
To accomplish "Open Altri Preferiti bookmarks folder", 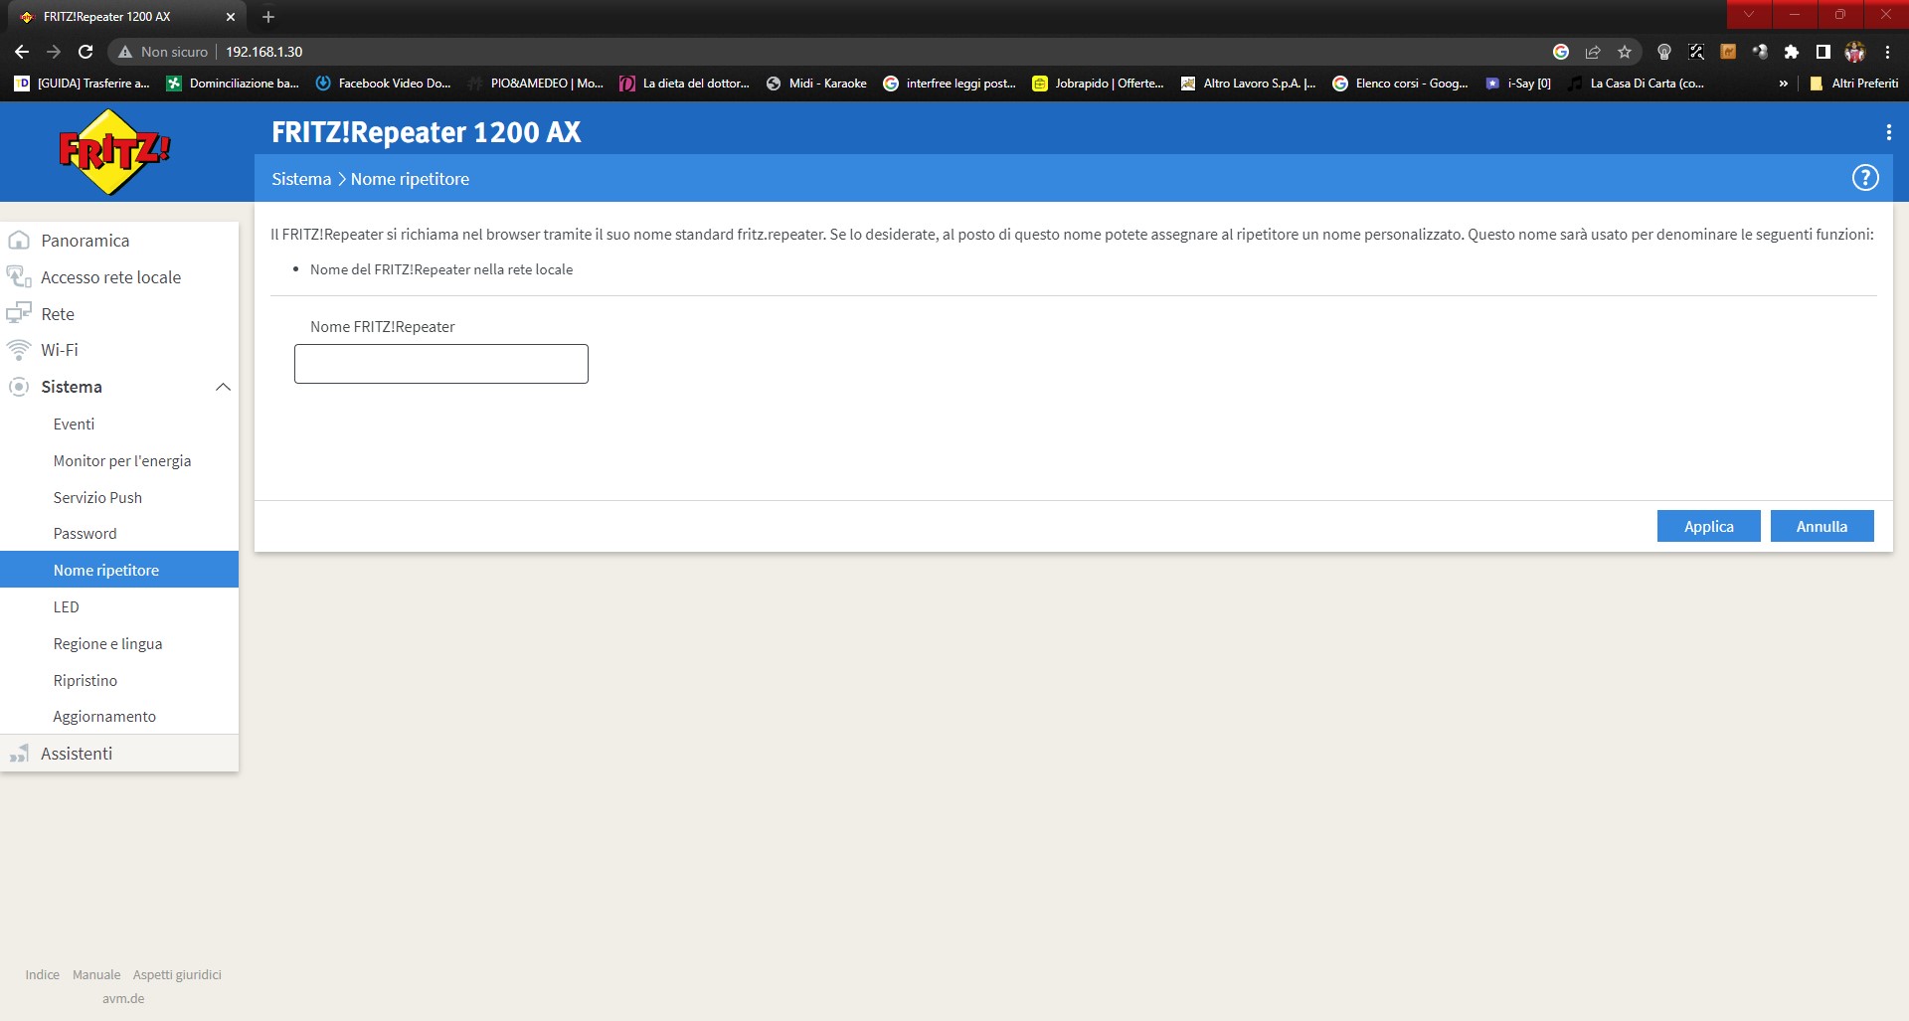I will [1854, 84].
